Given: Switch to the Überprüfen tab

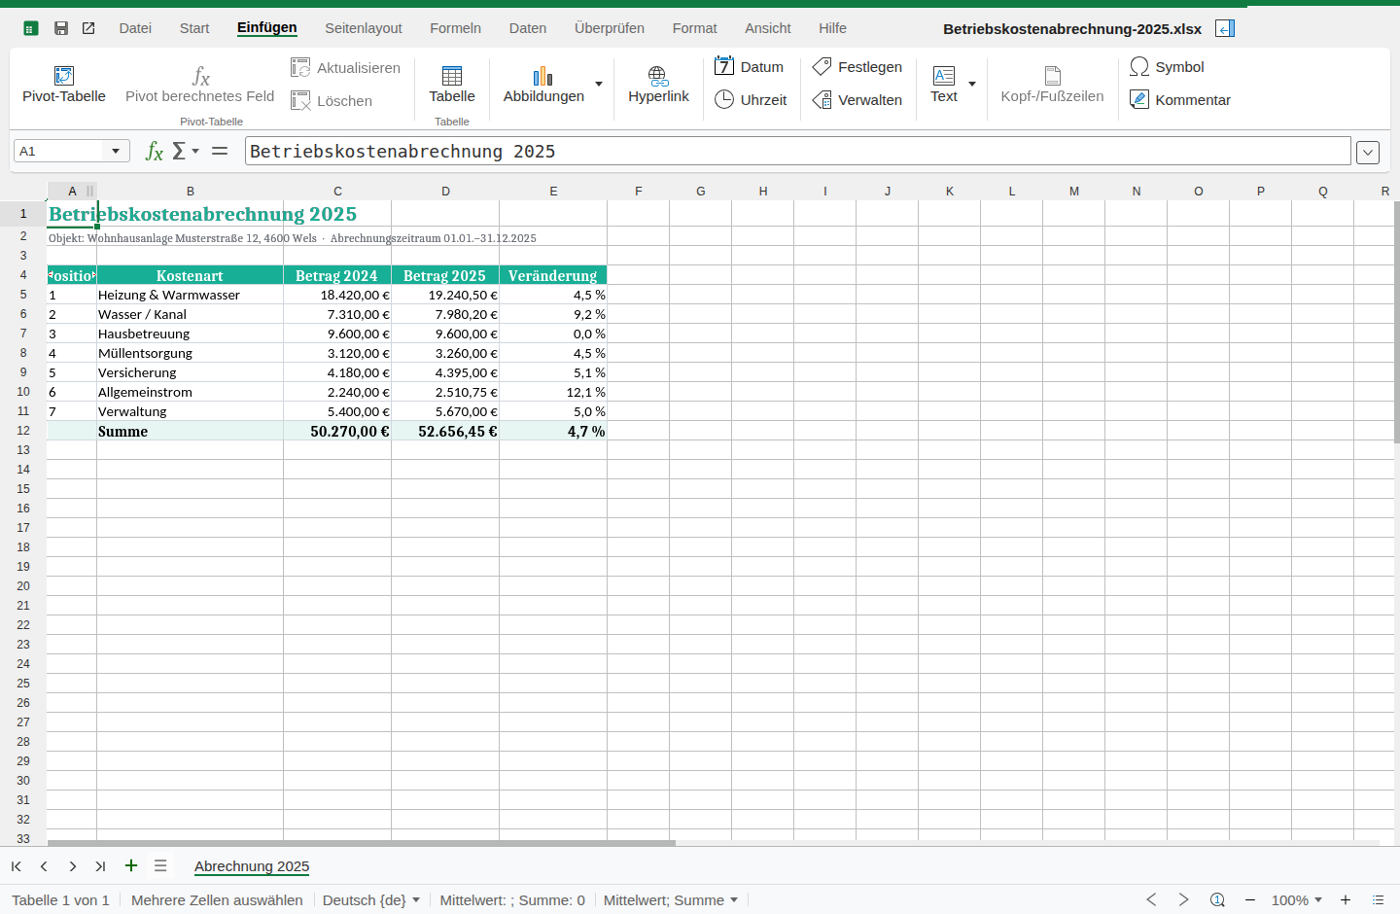Looking at the screenshot, I should tap(610, 28).
